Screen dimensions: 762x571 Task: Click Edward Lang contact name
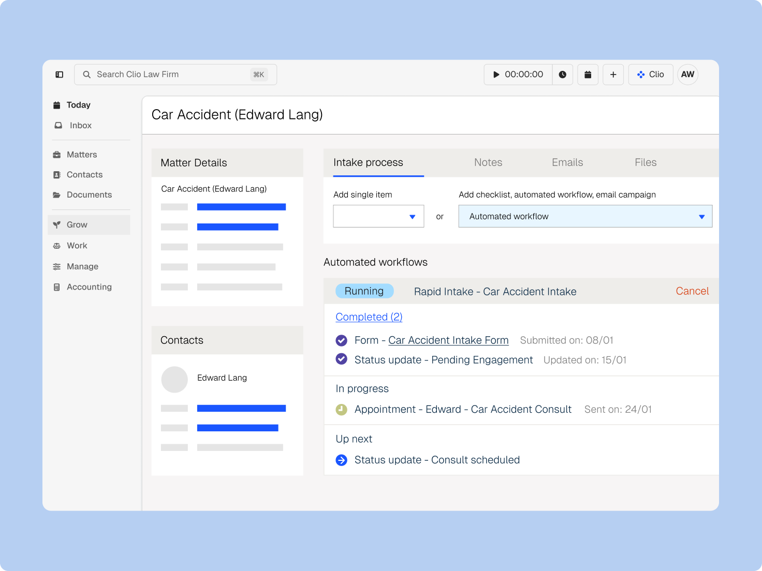pyautogui.click(x=222, y=378)
